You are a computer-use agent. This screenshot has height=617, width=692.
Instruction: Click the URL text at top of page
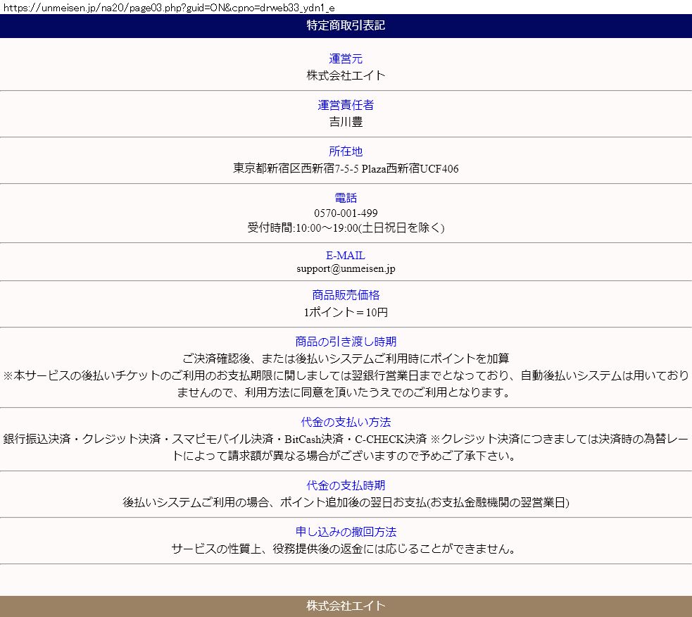169,7
